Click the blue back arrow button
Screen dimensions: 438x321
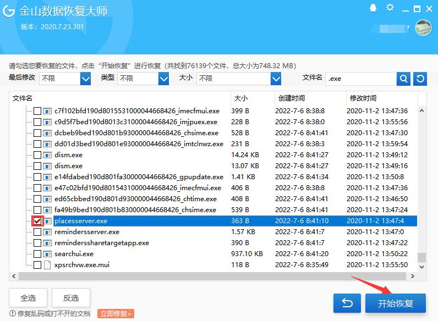pos(347,303)
